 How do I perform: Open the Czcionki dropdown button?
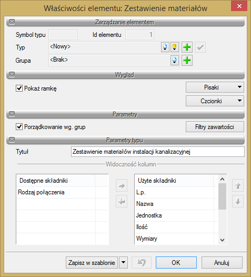point(215,101)
